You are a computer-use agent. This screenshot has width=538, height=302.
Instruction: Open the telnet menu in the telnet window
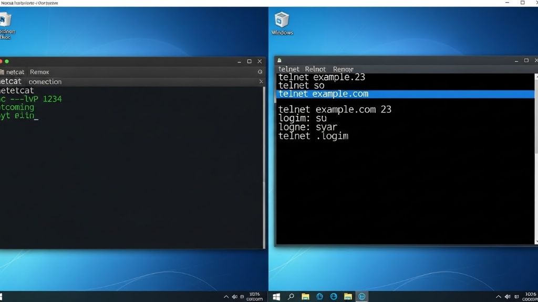point(288,69)
